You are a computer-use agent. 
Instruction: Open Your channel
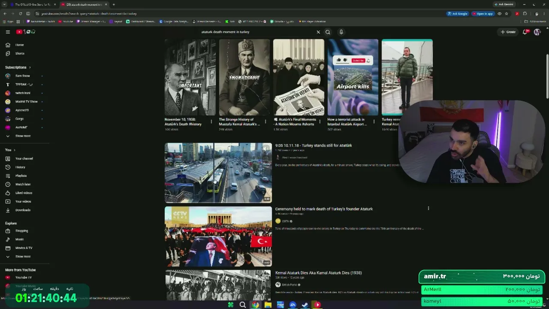[24, 158]
